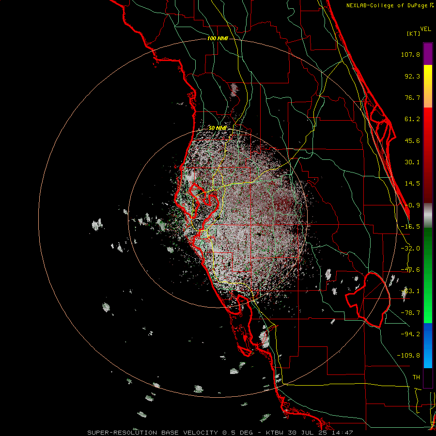The image size is (436, 436).
Task: Click the 30.1 velocity scale value
Action: 412,162
